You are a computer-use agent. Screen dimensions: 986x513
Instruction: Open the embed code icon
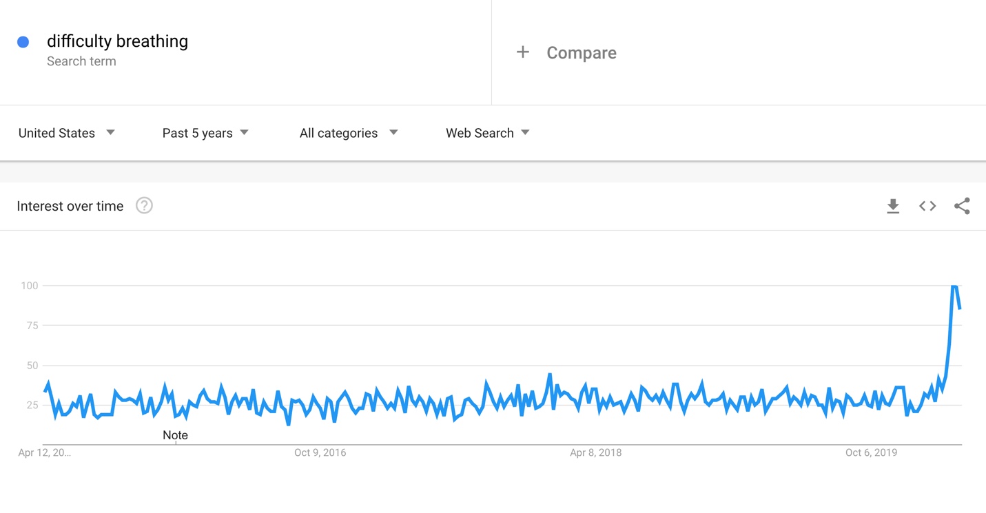927,206
